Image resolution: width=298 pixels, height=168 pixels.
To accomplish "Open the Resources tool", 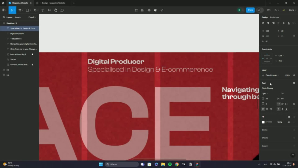I will point(49,10).
